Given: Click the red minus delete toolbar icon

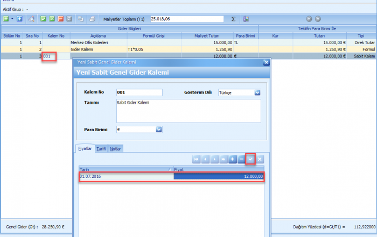Looking at the screenshot, I should point(60,19).
